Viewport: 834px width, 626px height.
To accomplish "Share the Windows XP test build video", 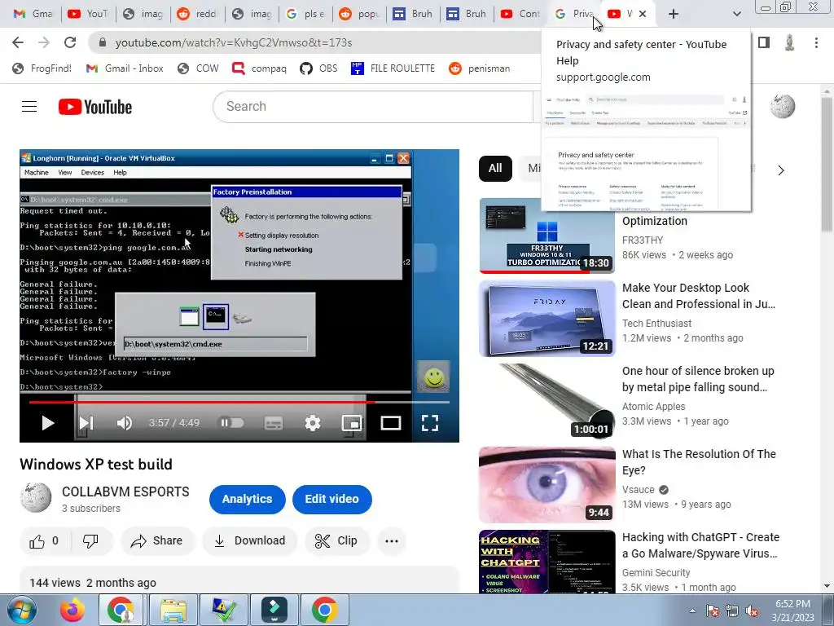I will tap(157, 541).
